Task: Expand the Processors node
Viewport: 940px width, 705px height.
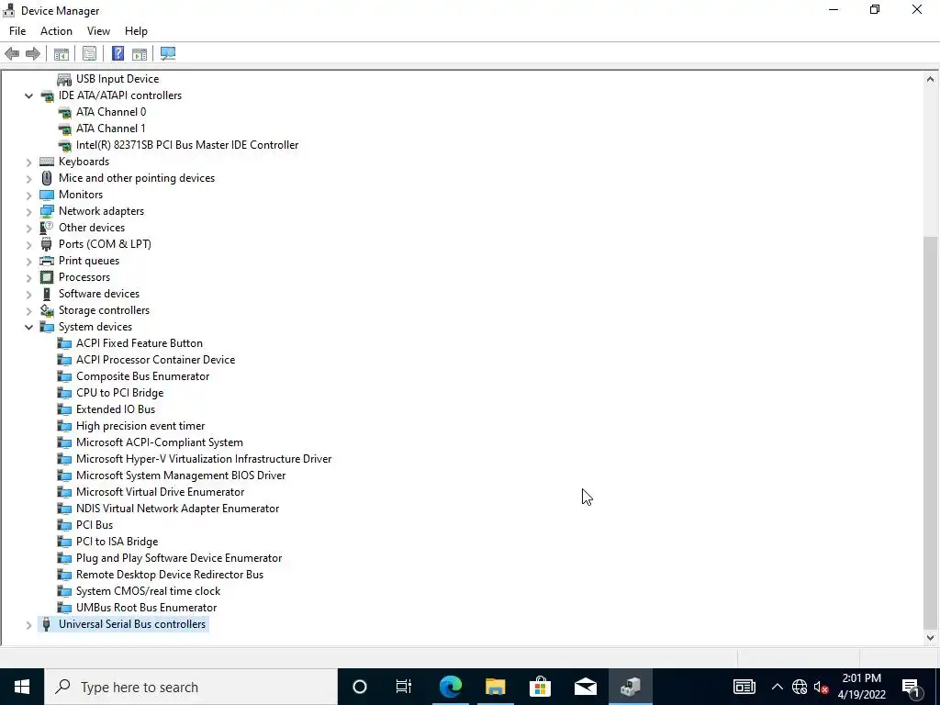Action: 28,277
